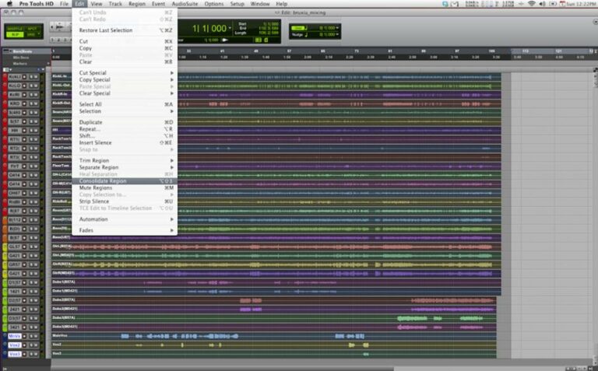Open the Edit window toolbar menu

(596, 22)
